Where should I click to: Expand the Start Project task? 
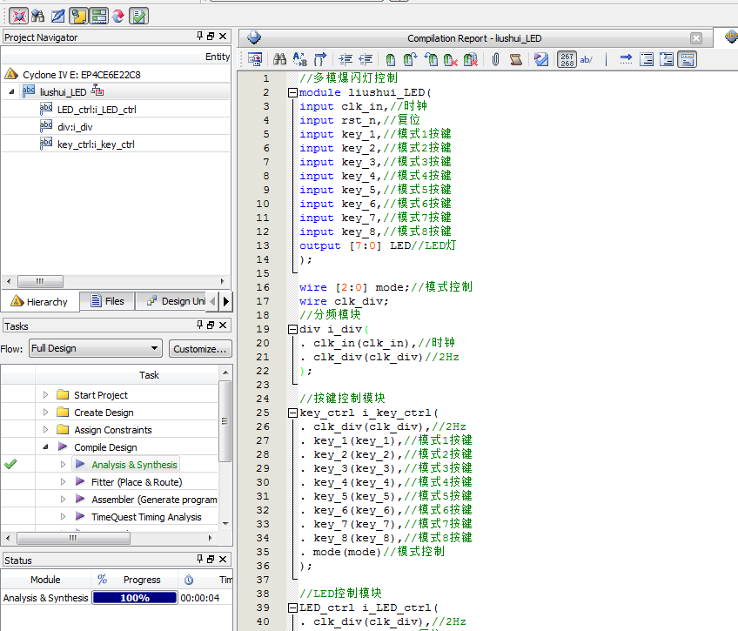click(x=45, y=395)
